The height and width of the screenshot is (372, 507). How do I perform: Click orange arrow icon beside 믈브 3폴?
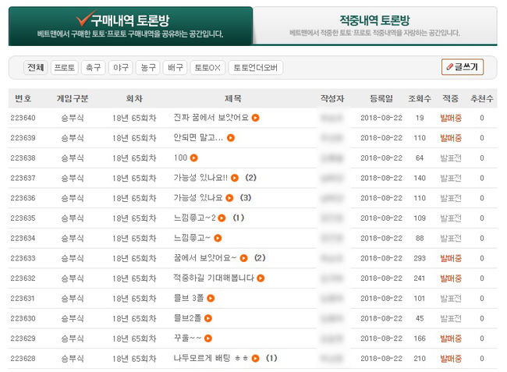tap(210, 298)
